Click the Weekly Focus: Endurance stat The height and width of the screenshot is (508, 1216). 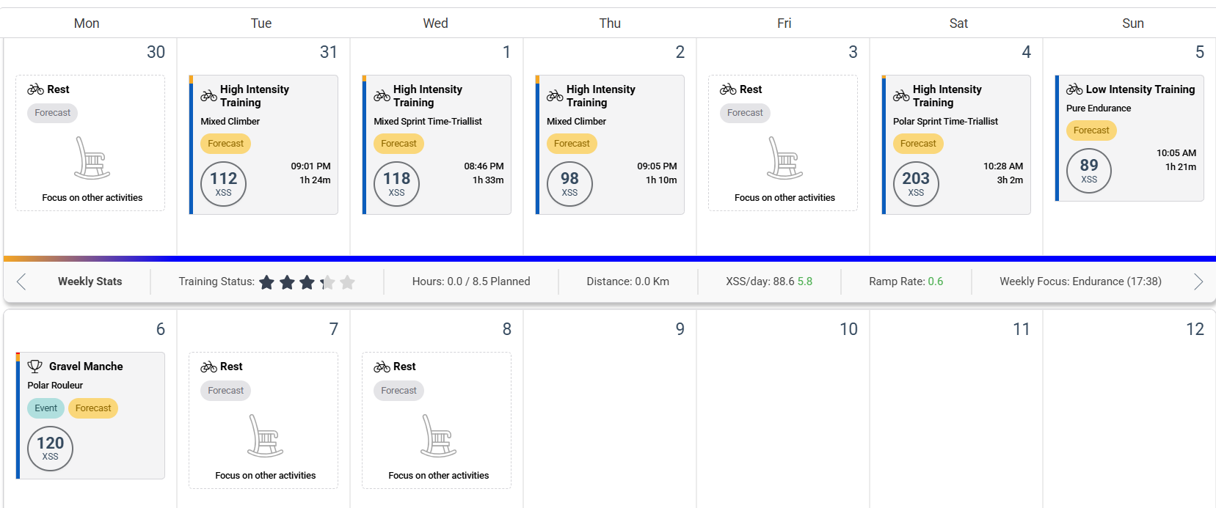click(1080, 281)
